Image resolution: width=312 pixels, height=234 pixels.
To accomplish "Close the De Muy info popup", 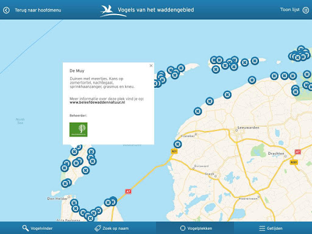I will coord(151,65).
